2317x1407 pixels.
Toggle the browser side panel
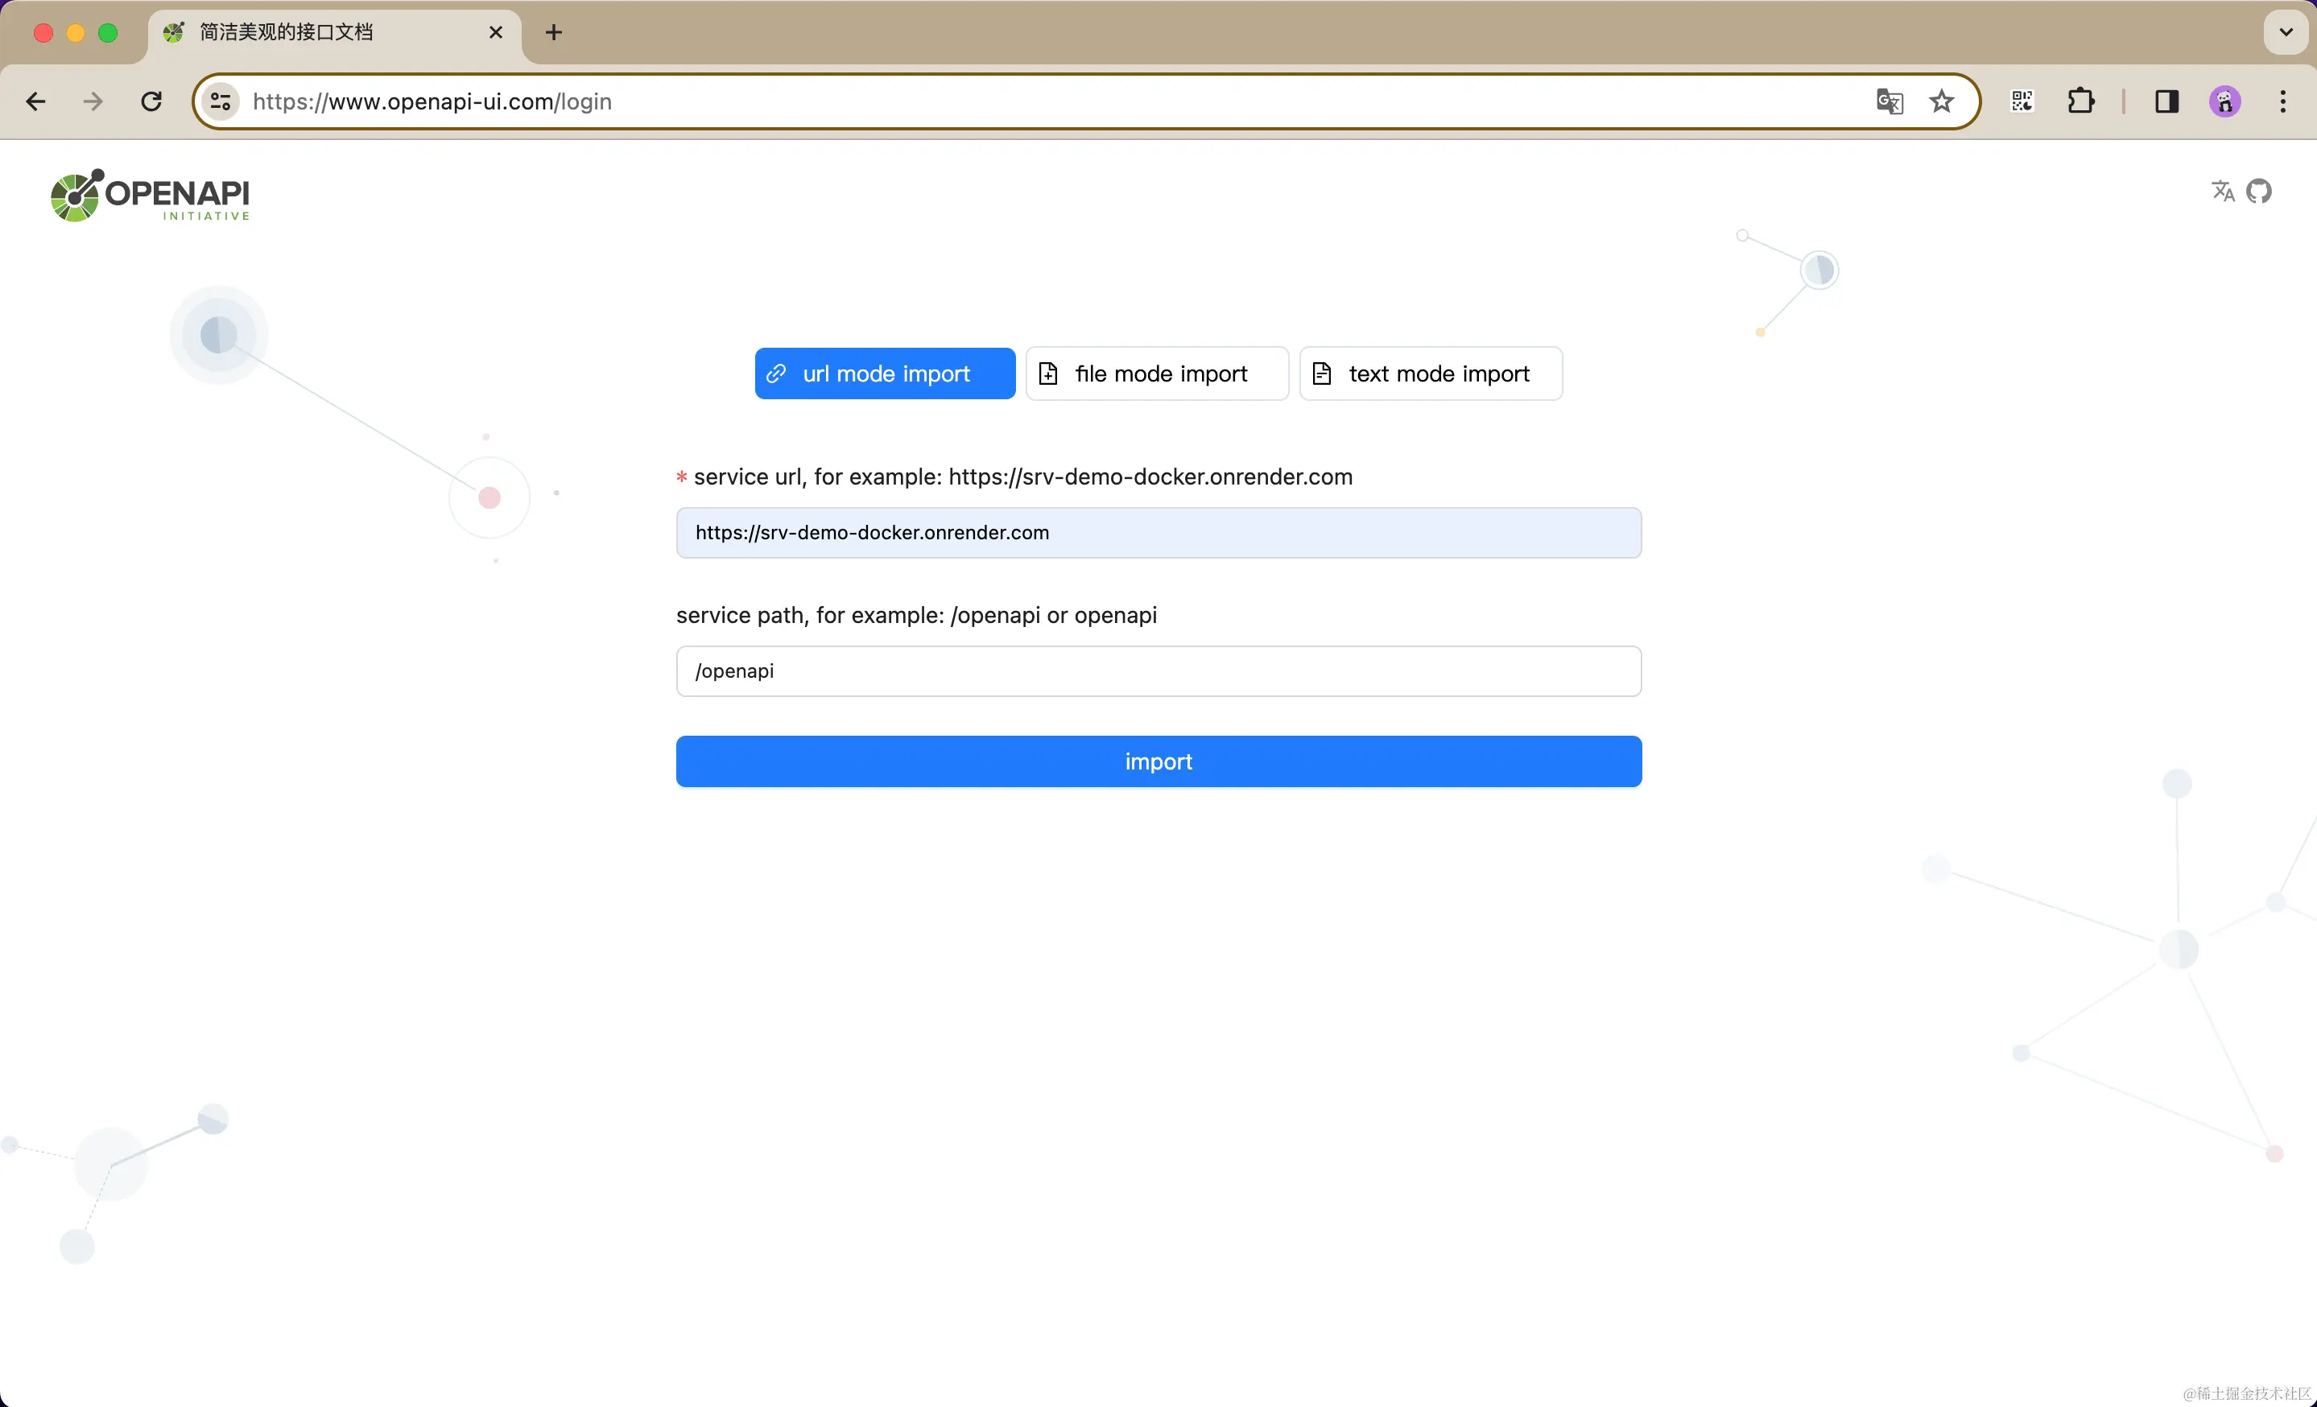2166,101
